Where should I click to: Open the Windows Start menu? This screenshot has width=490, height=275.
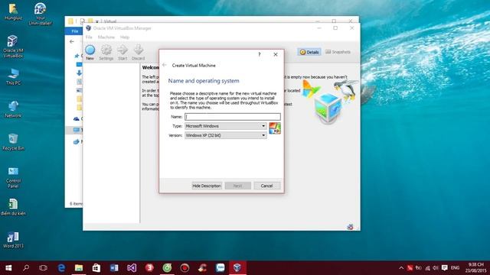[8, 268]
